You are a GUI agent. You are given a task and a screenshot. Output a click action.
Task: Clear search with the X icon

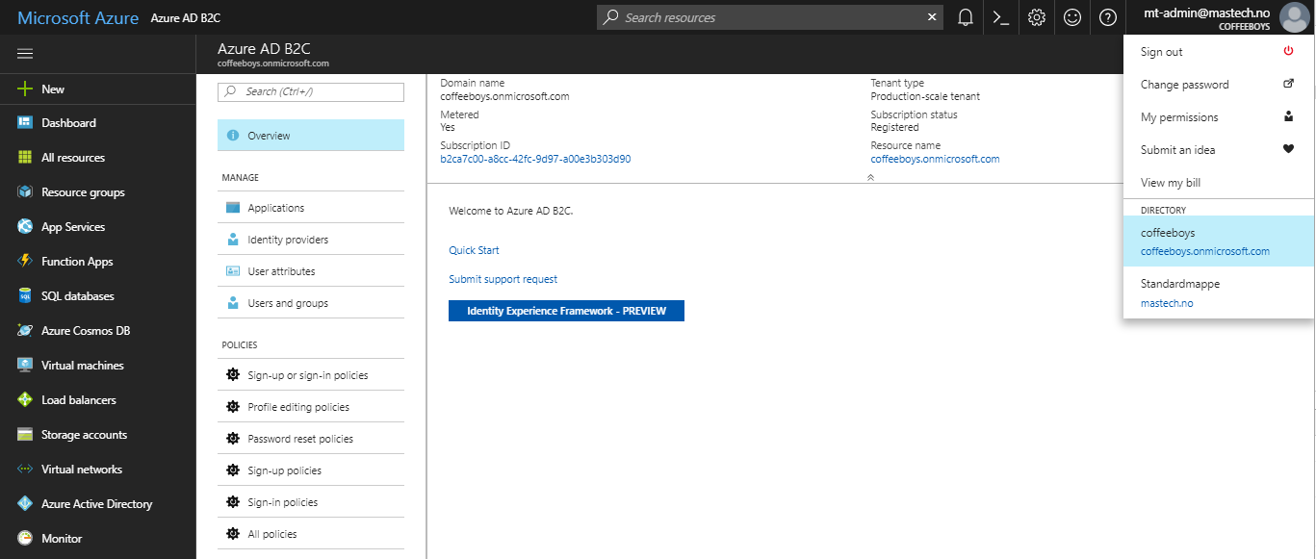coord(932,17)
